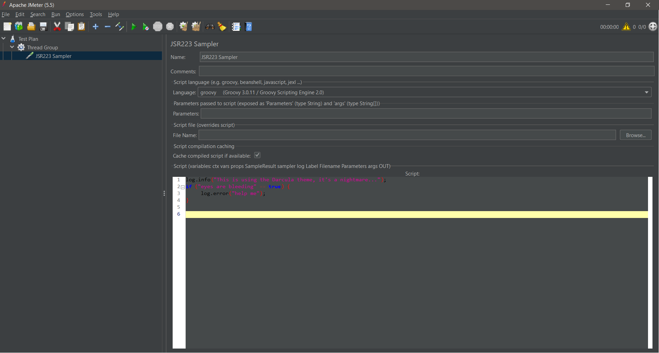Click the Name input field
This screenshot has width=659, height=353.
[x=426, y=57]
